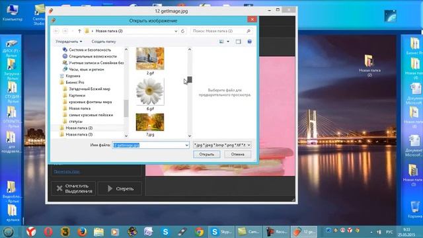Launch Firefox from the taskbar
The height and width of the screenshot is (238, 423).
[82, 232]
